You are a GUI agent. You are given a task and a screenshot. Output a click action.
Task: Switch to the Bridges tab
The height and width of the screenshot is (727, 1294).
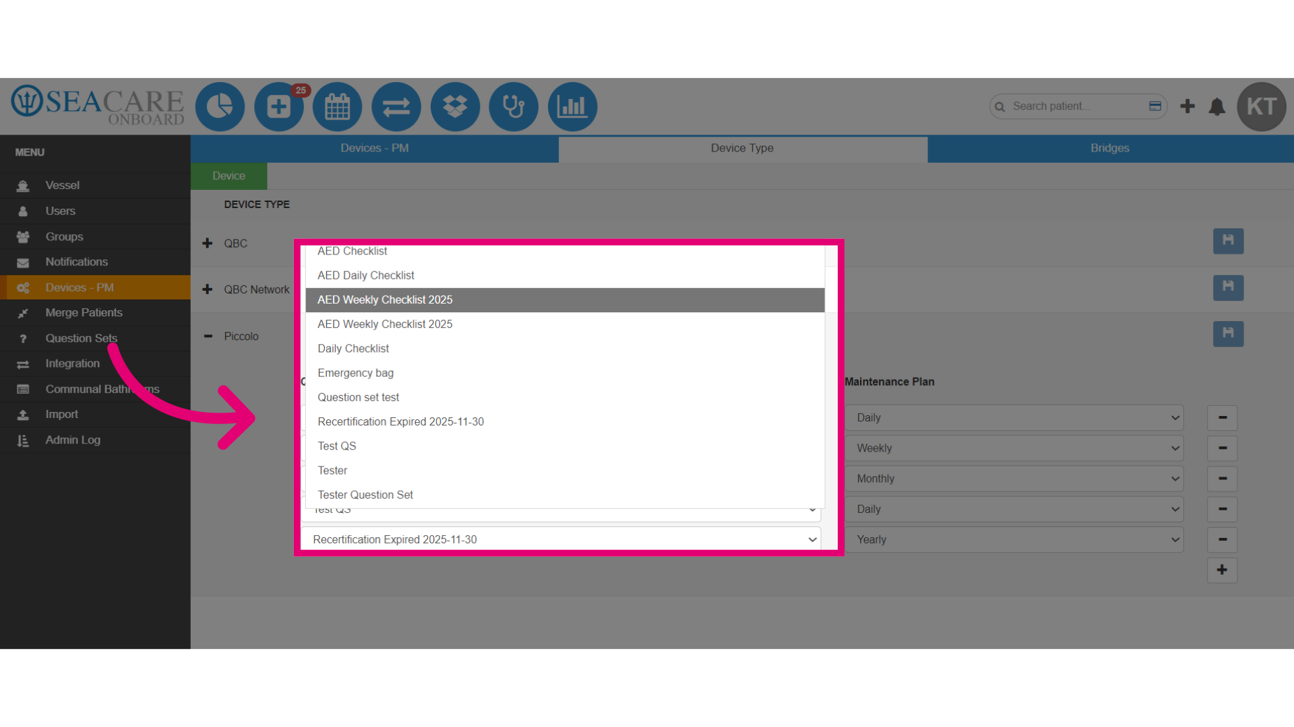[x=1110, y=148]
